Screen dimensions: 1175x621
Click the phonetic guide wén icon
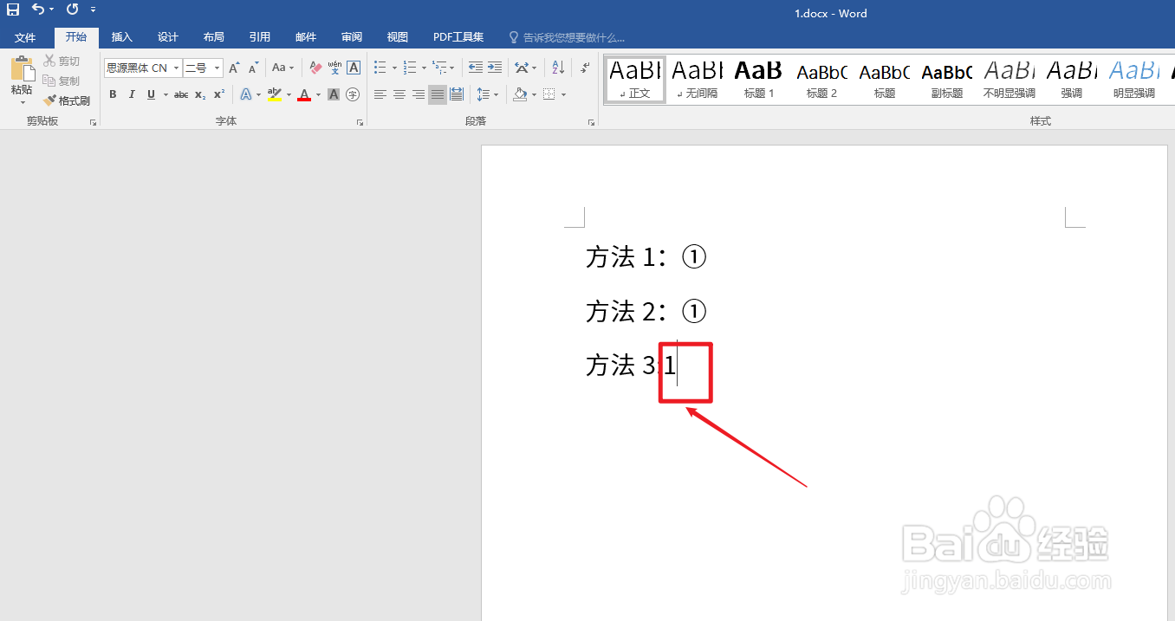click(x=334, y=68)
